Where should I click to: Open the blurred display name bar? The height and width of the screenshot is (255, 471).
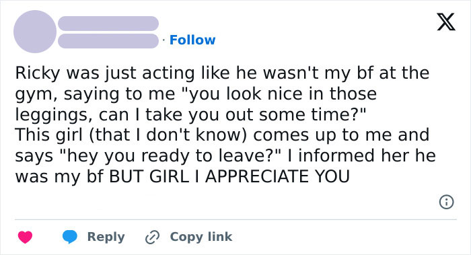(x=108, y=24)
